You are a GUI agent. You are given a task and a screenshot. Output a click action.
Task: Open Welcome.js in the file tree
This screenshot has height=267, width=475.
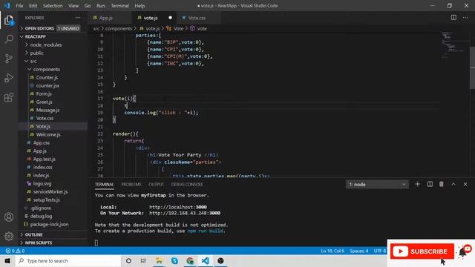48,134
